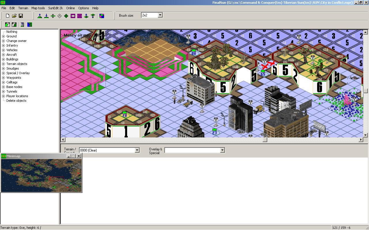Click the map view horizontal scrollbar thumb

(265, 140)
